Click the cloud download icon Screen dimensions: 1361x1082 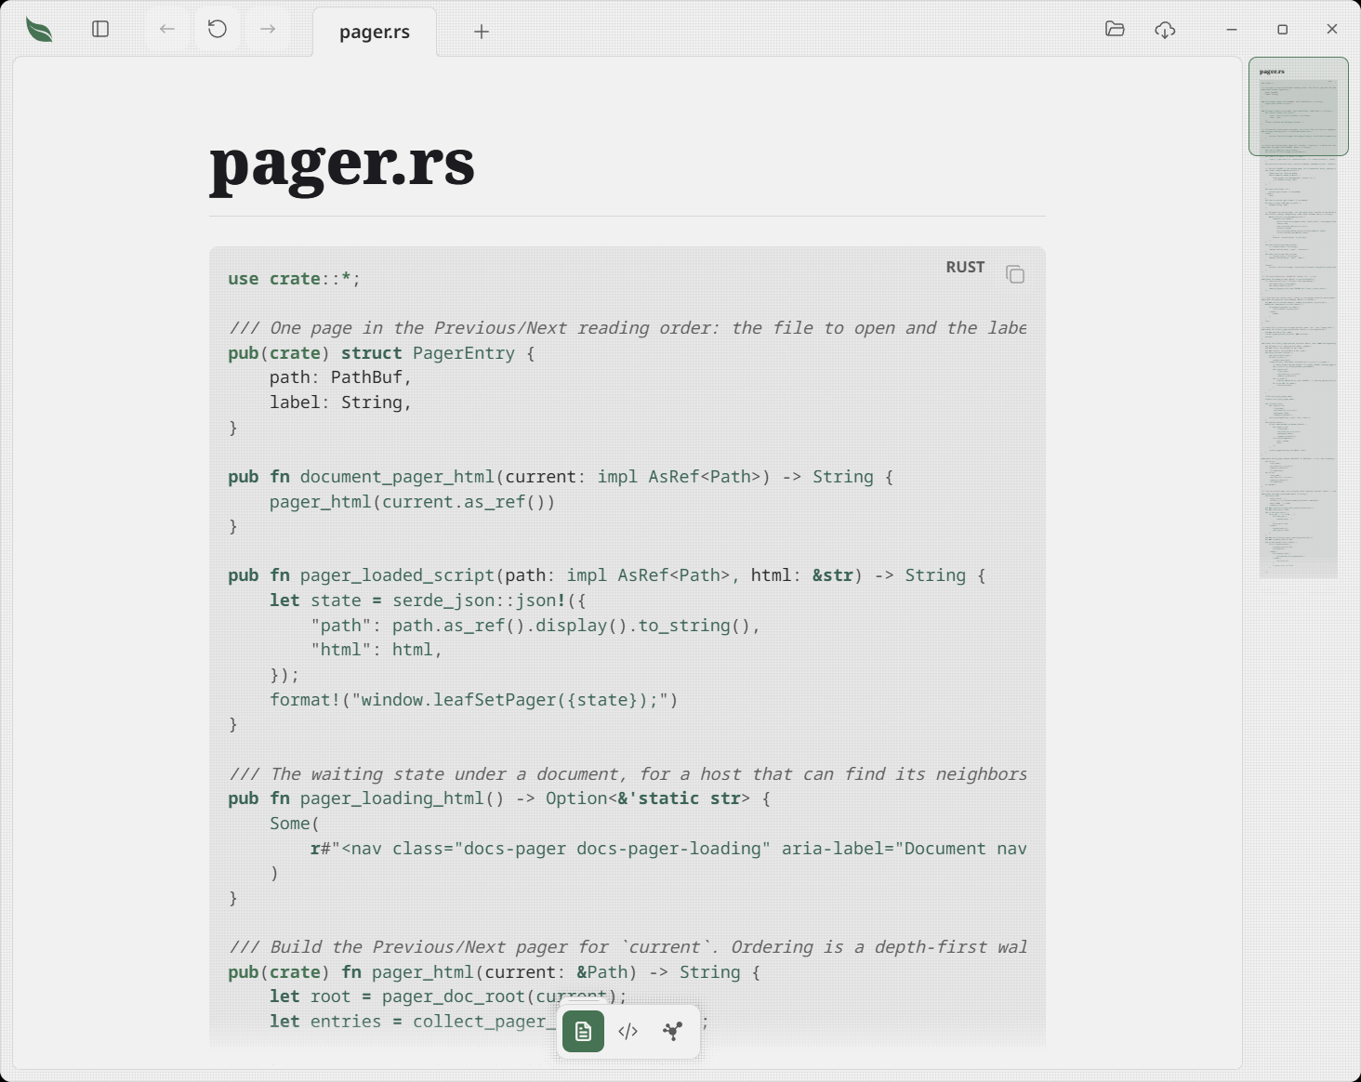point(1165,30)
